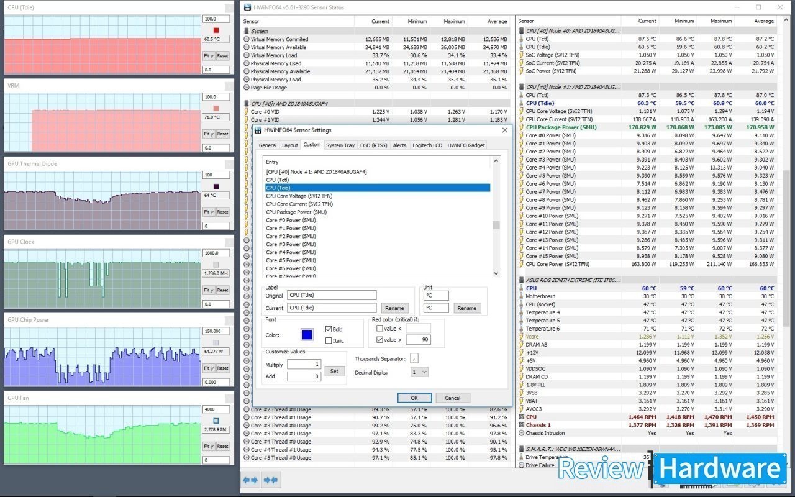
Task: Click the VRM graph color indicator square
Action: pos(216,108)
